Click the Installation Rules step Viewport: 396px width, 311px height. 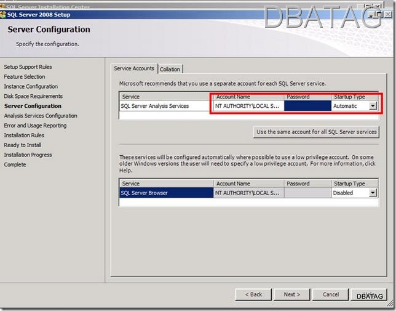(x=24, y=135)
